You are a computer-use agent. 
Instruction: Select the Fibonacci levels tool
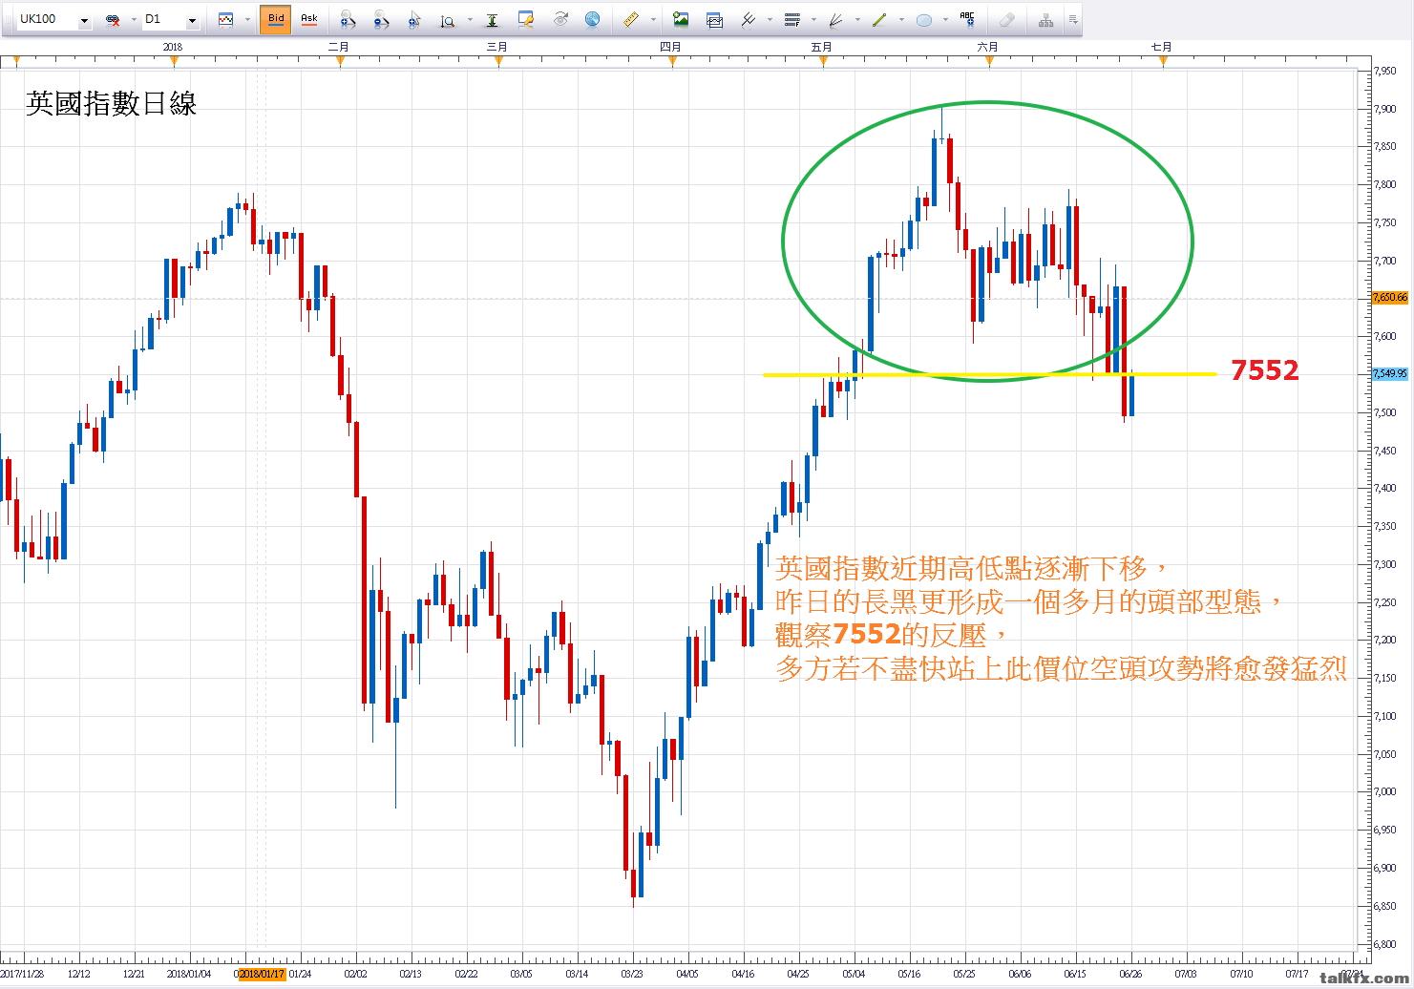tap(791, 19)
